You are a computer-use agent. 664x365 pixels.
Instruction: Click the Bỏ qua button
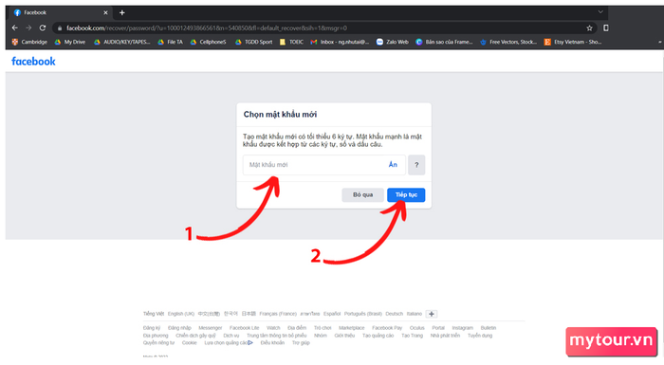363,194
